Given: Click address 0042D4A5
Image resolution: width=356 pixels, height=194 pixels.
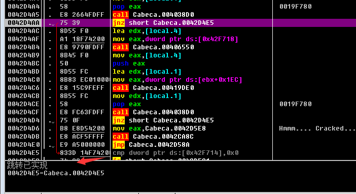Looking at the screenshot, I should tap(24, 15).
